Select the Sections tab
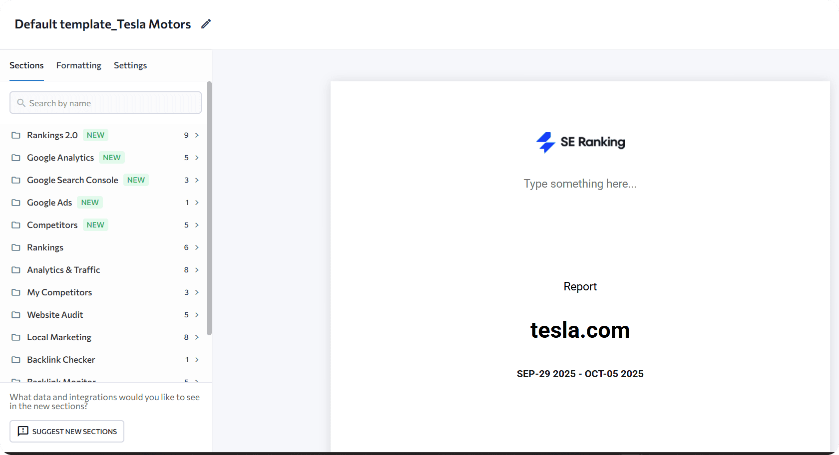 (26, 65)
